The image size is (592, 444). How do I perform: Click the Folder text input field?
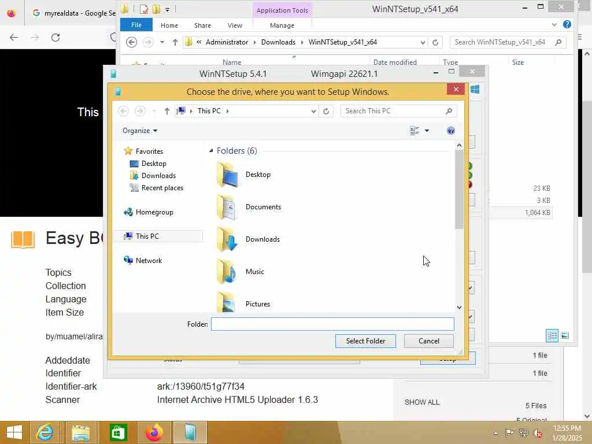(x=332, y=324)
